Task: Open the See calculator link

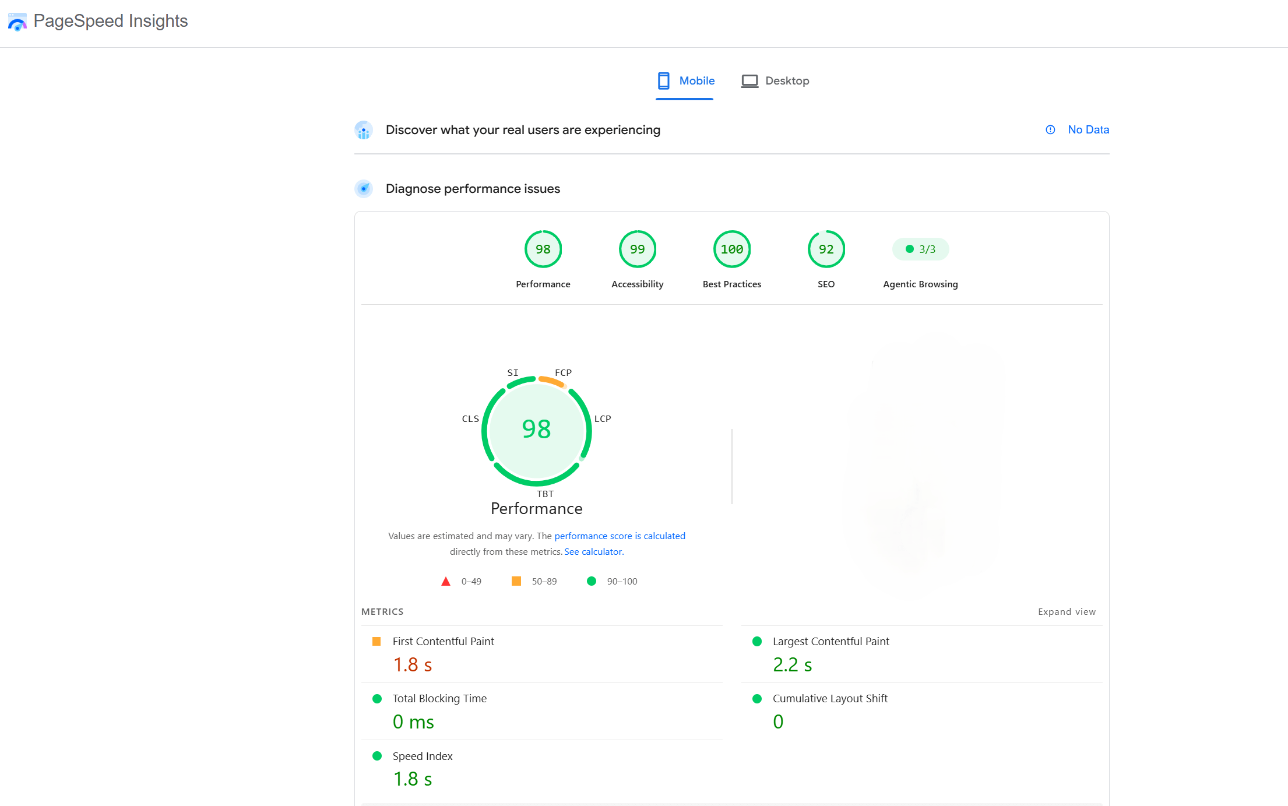Action: 594,552
